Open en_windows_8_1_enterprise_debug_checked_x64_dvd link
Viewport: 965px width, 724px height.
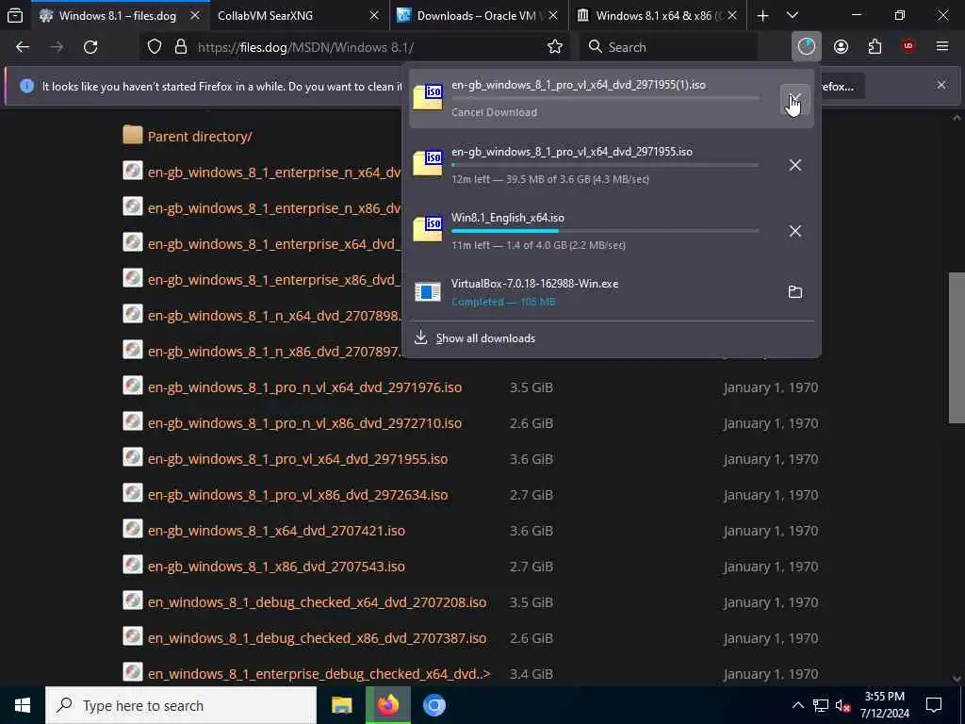pos(319,673)
